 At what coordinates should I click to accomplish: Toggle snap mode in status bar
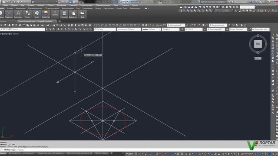pos(140,154)
